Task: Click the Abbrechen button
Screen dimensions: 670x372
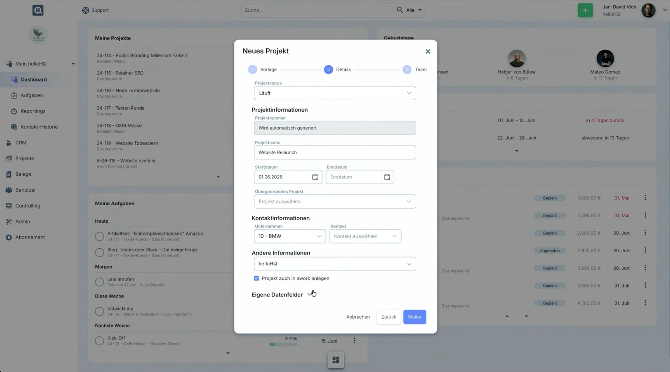Action: pyautogui.click(x=358, y=317)
